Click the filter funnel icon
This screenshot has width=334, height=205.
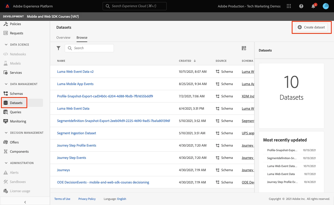pos(59,48)
